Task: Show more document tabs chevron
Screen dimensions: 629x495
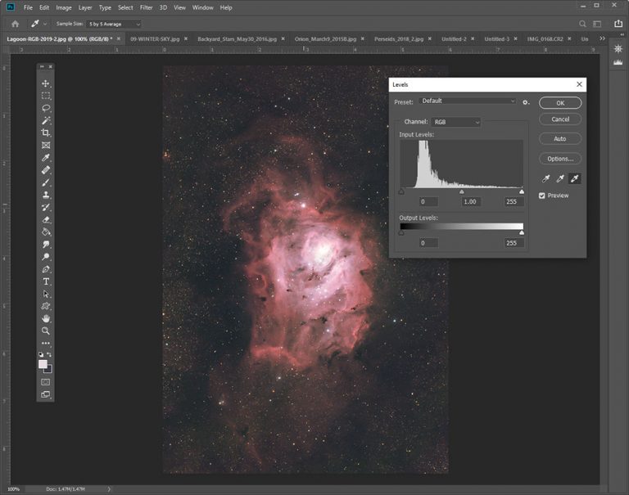Action: [x=602, y=38]
